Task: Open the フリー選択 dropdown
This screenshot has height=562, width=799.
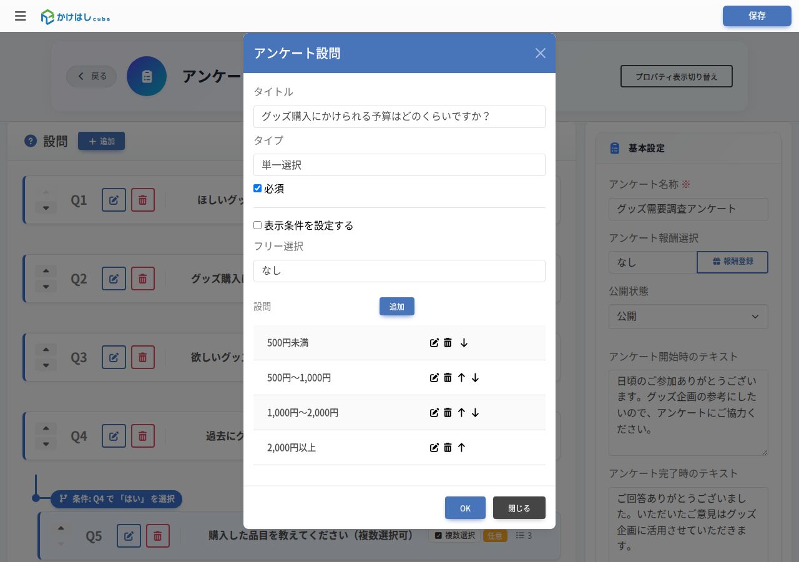Action: point(399,271)
